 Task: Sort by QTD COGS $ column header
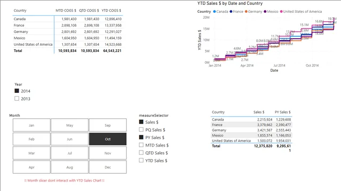tap(89, 11)
